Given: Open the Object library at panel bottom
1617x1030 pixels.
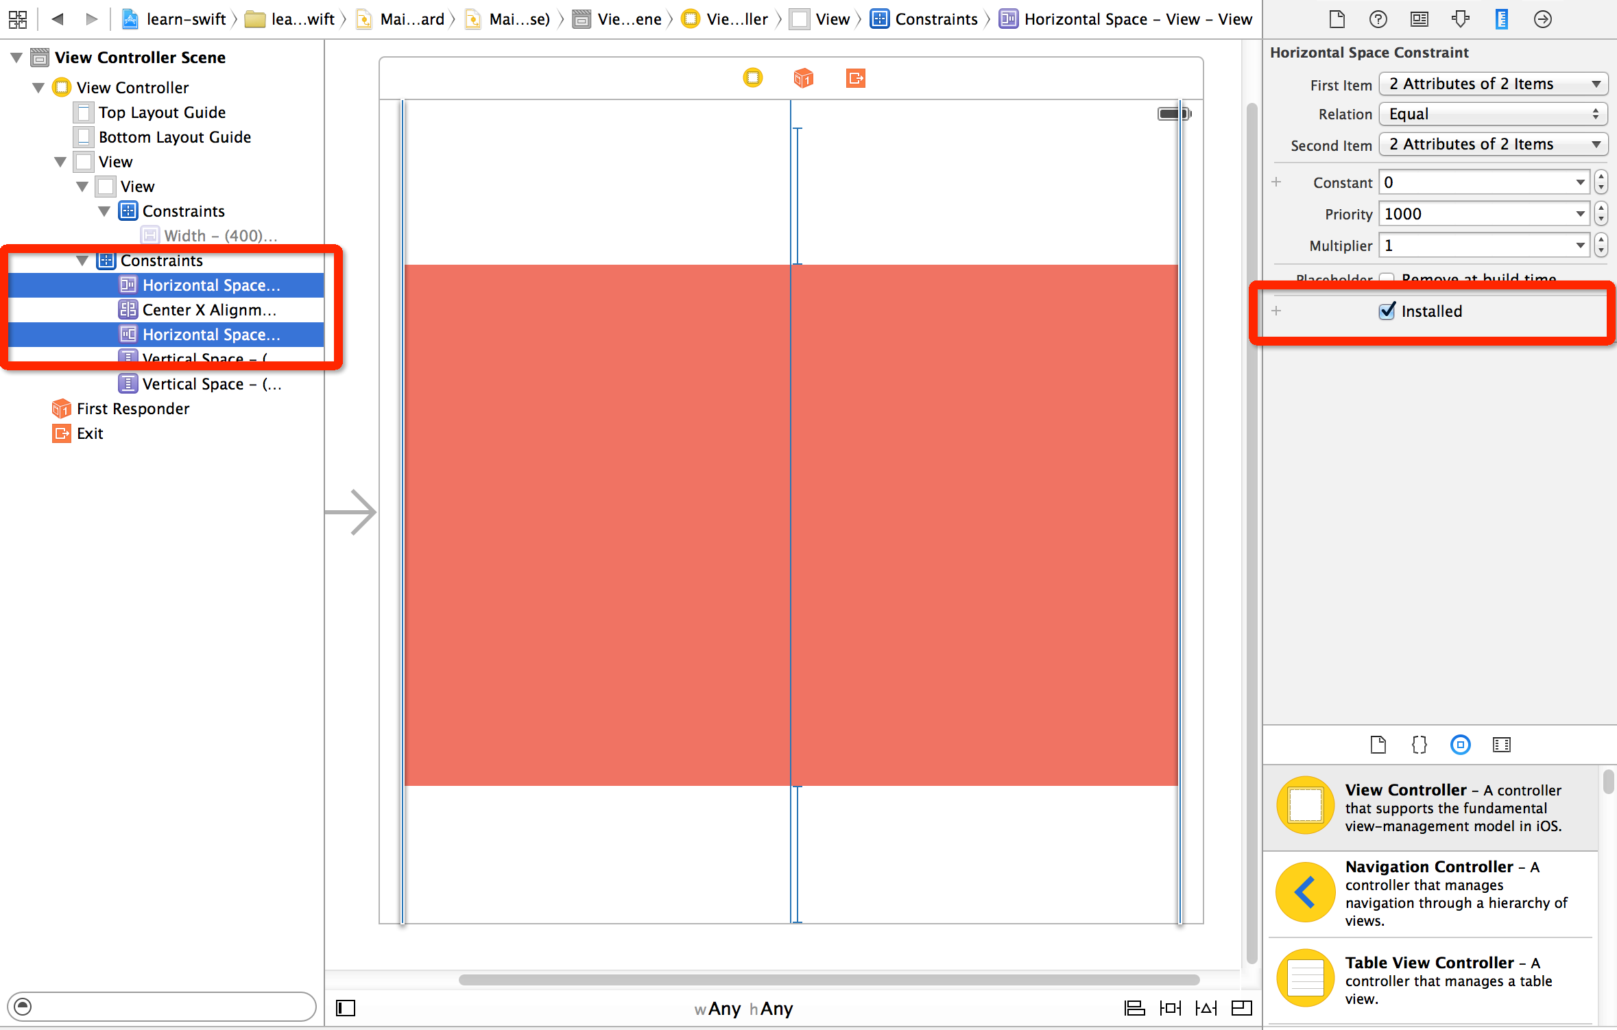Looking at the screenshot, I should coord(1460,745).
